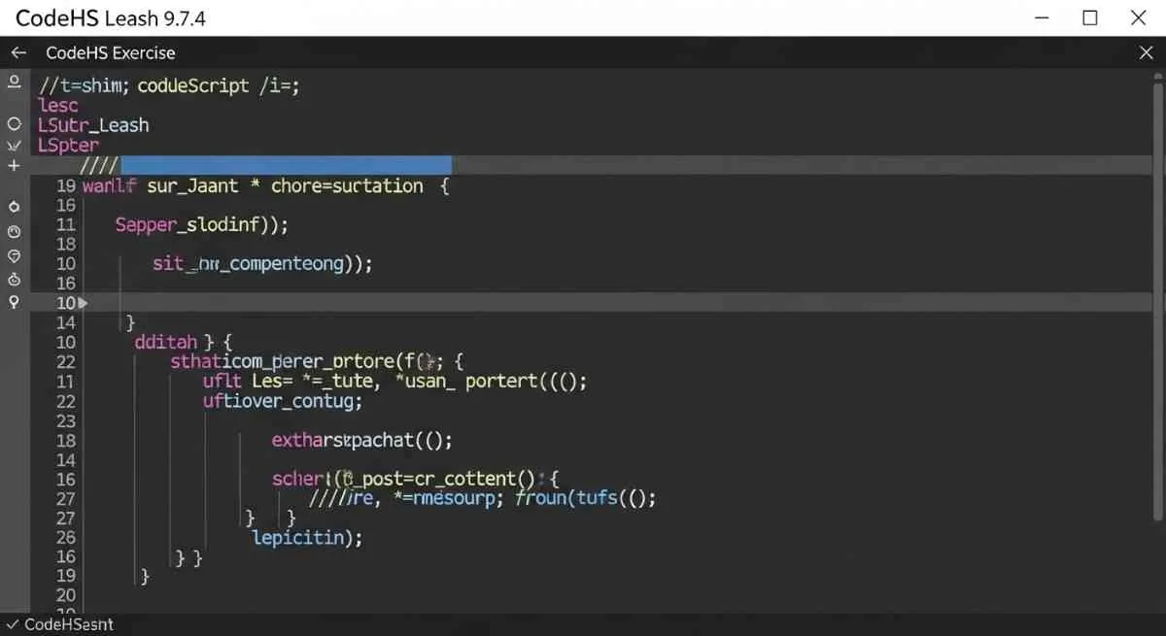The image size is (1166, 636).
Task: Click 'extharsکpachat(();' call line
Action: coord(362,441)
